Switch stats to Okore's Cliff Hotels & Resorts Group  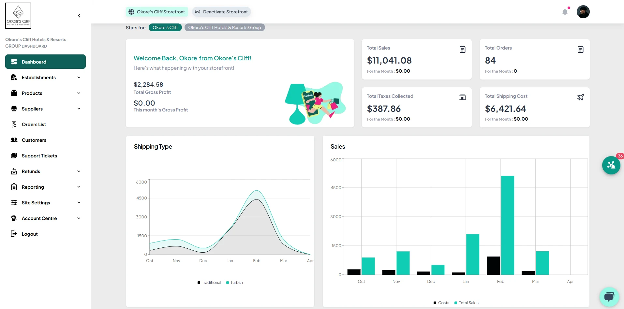(x=224, y=28)
